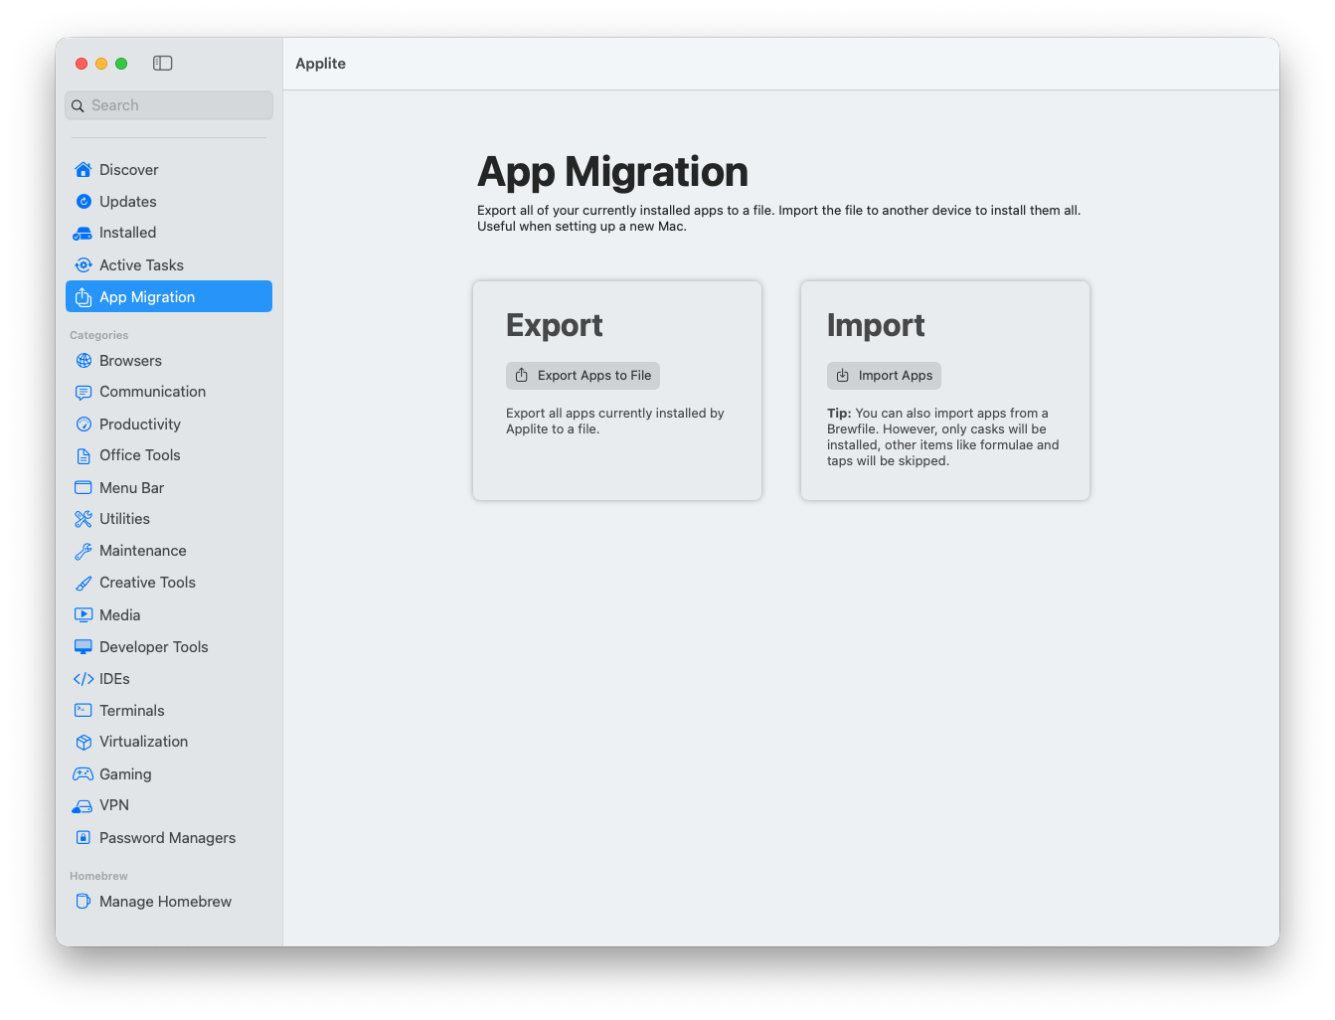Click the Export card heading
This screenshot has height=1020, width=1335.
[x=555, y=326]
